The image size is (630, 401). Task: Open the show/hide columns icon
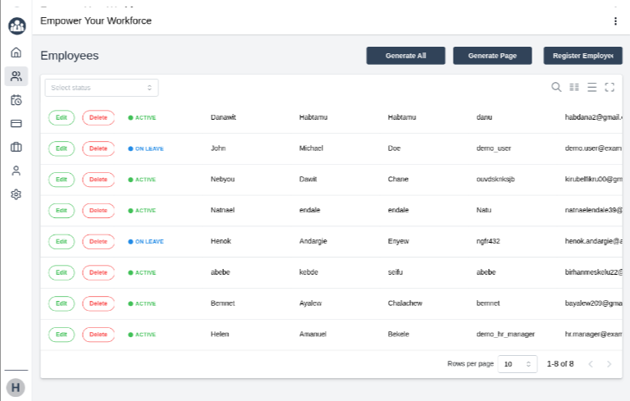[574, 87]
